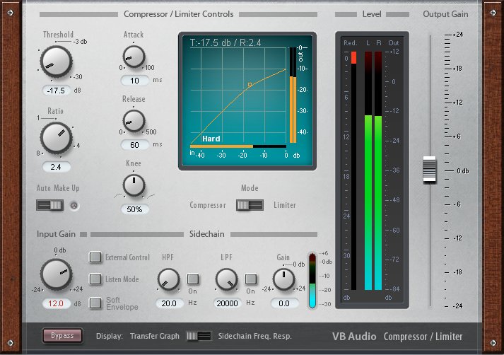Toggle the Compressor/Limiter Mode switch
This screenshot has height=355, width=504.
tap(250, 205)
